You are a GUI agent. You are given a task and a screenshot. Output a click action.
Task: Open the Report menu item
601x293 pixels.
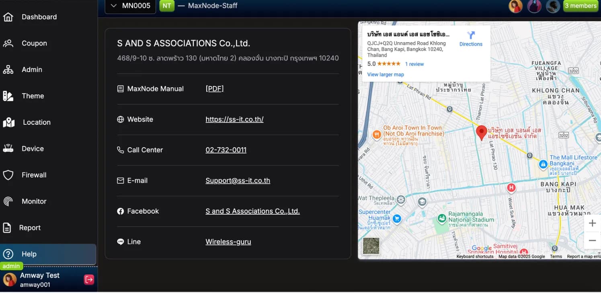tap(30, 228)
